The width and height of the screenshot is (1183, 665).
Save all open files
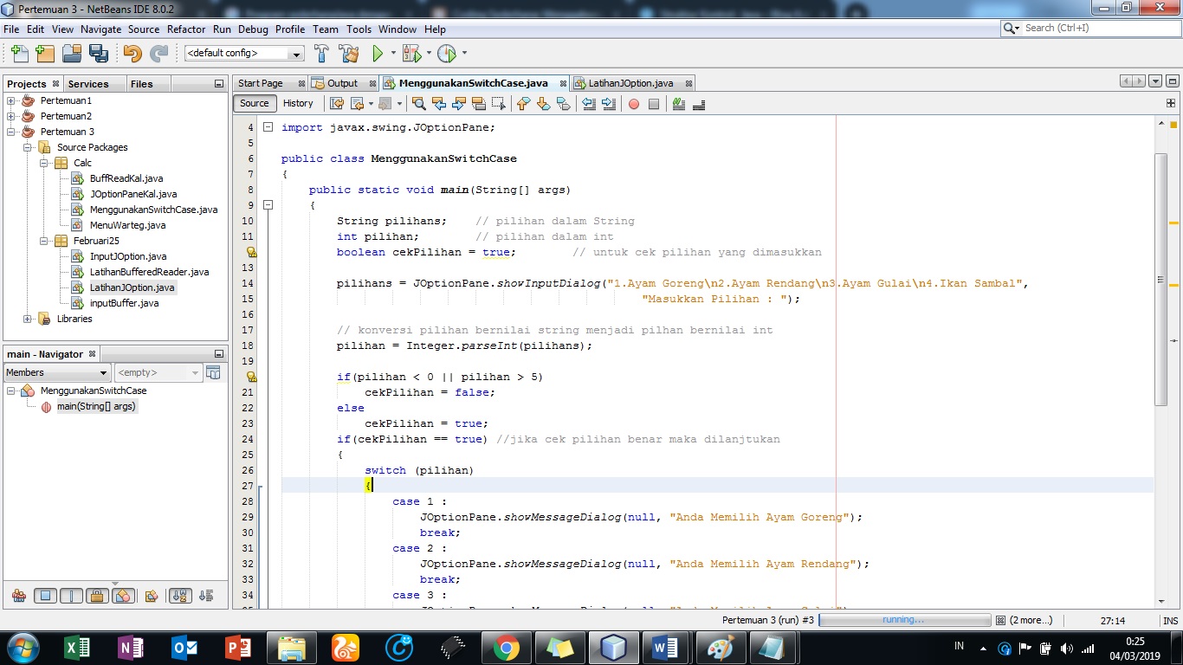[x=99, y=53]
